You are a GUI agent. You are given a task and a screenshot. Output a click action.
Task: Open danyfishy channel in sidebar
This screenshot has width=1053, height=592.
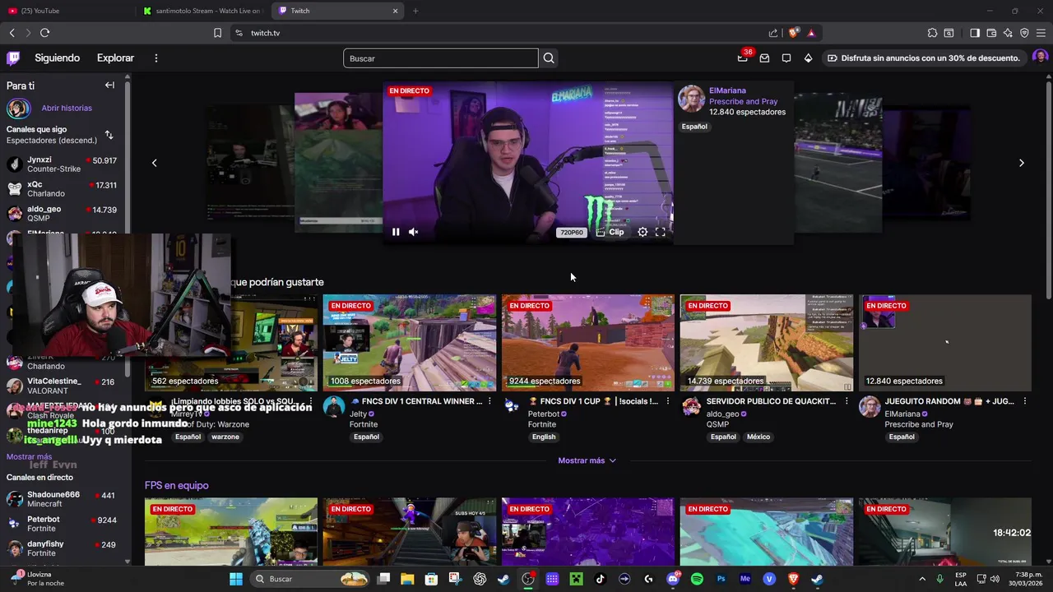[x=63, y=548]
